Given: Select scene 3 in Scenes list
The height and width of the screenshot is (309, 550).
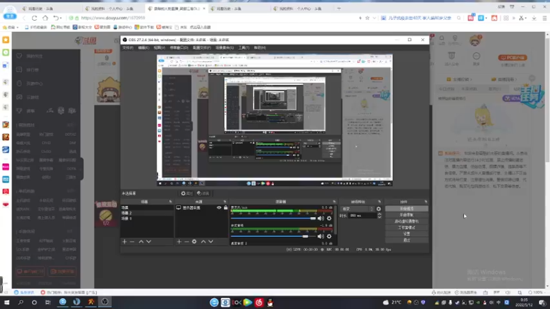Looking at the screenshot, I should coord(146,218).
